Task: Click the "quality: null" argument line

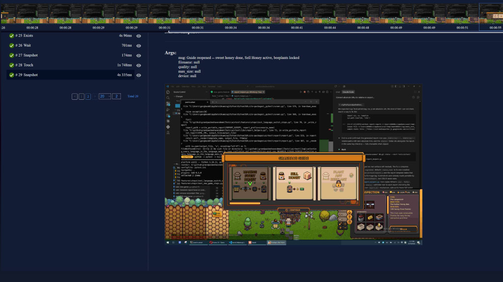Action: (187, 67)
